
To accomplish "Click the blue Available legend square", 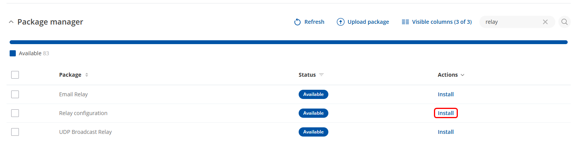I will pyautogui.click(x=13, y=54).
